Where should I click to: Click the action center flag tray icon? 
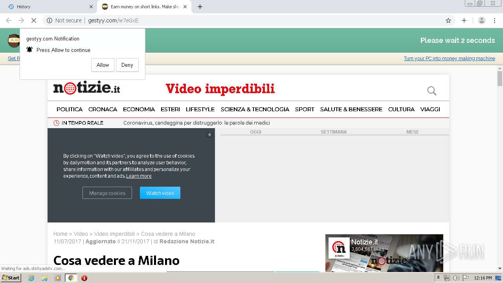(x=465, y=278)
